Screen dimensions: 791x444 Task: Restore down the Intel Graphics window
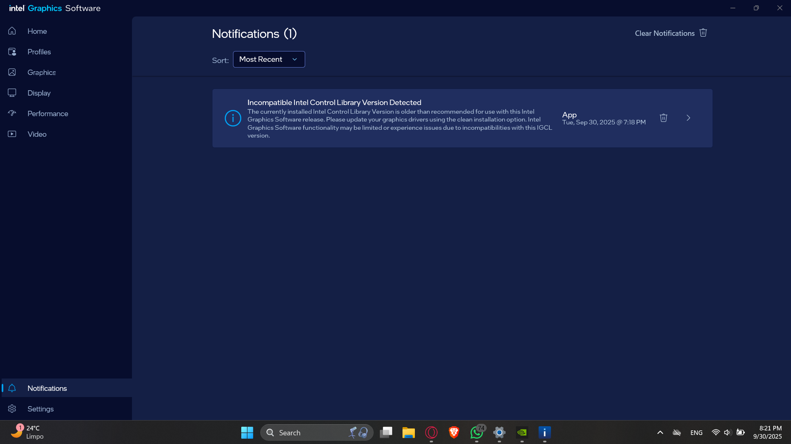(756, 8)
